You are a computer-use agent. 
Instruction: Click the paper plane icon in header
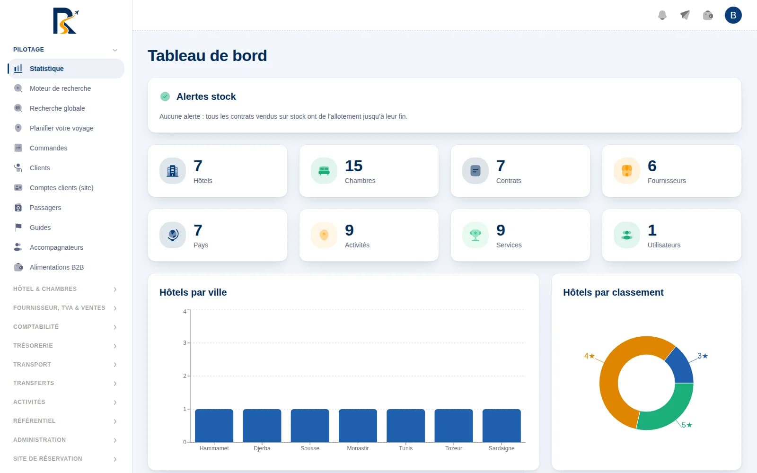[685, 15]
